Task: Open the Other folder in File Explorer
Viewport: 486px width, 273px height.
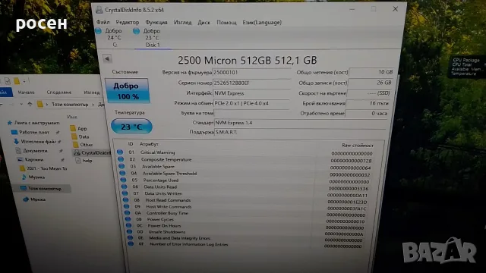Action: [83, 145]
